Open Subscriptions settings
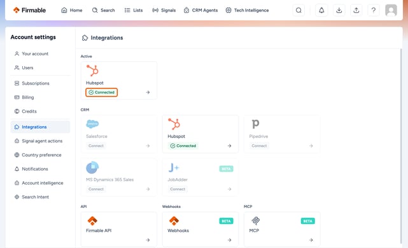Screen dimensions: 408x248 [40, 83]
